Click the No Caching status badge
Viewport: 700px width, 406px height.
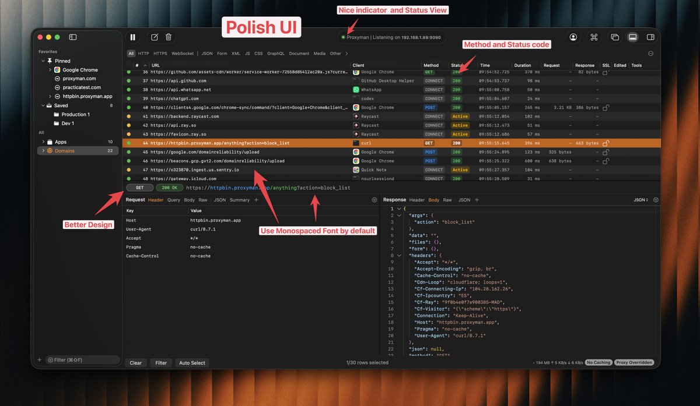coord(599,362)
